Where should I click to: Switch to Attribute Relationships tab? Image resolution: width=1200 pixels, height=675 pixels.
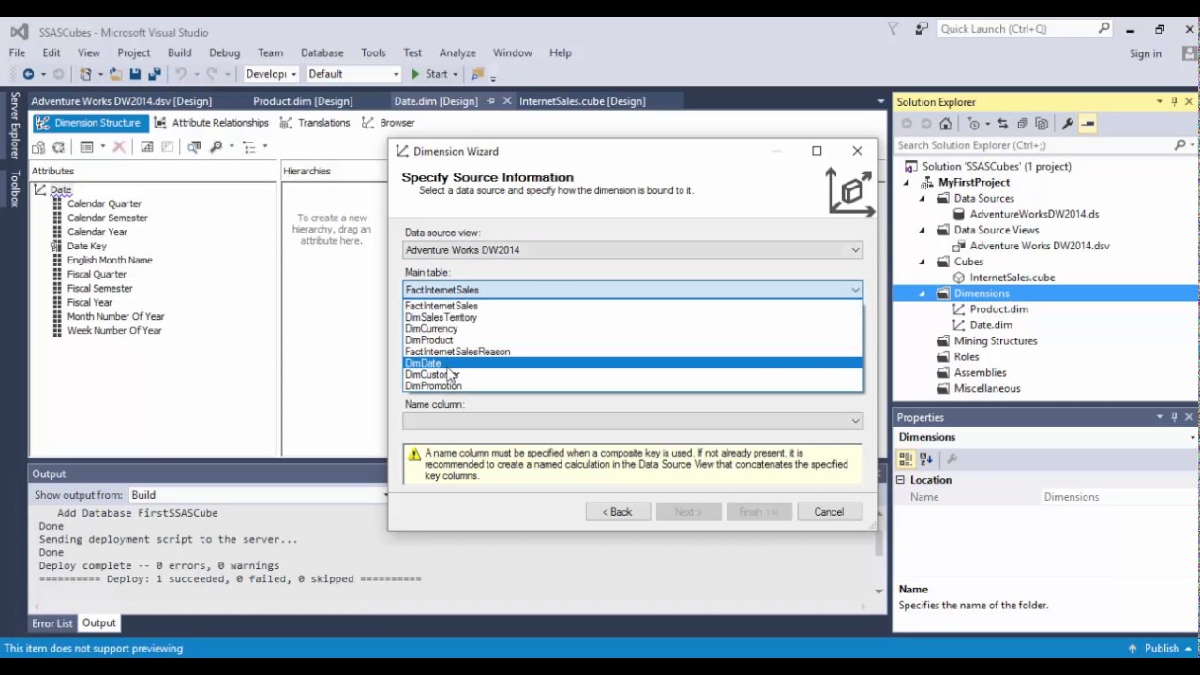pyautogui.click(x=212, y=123)
